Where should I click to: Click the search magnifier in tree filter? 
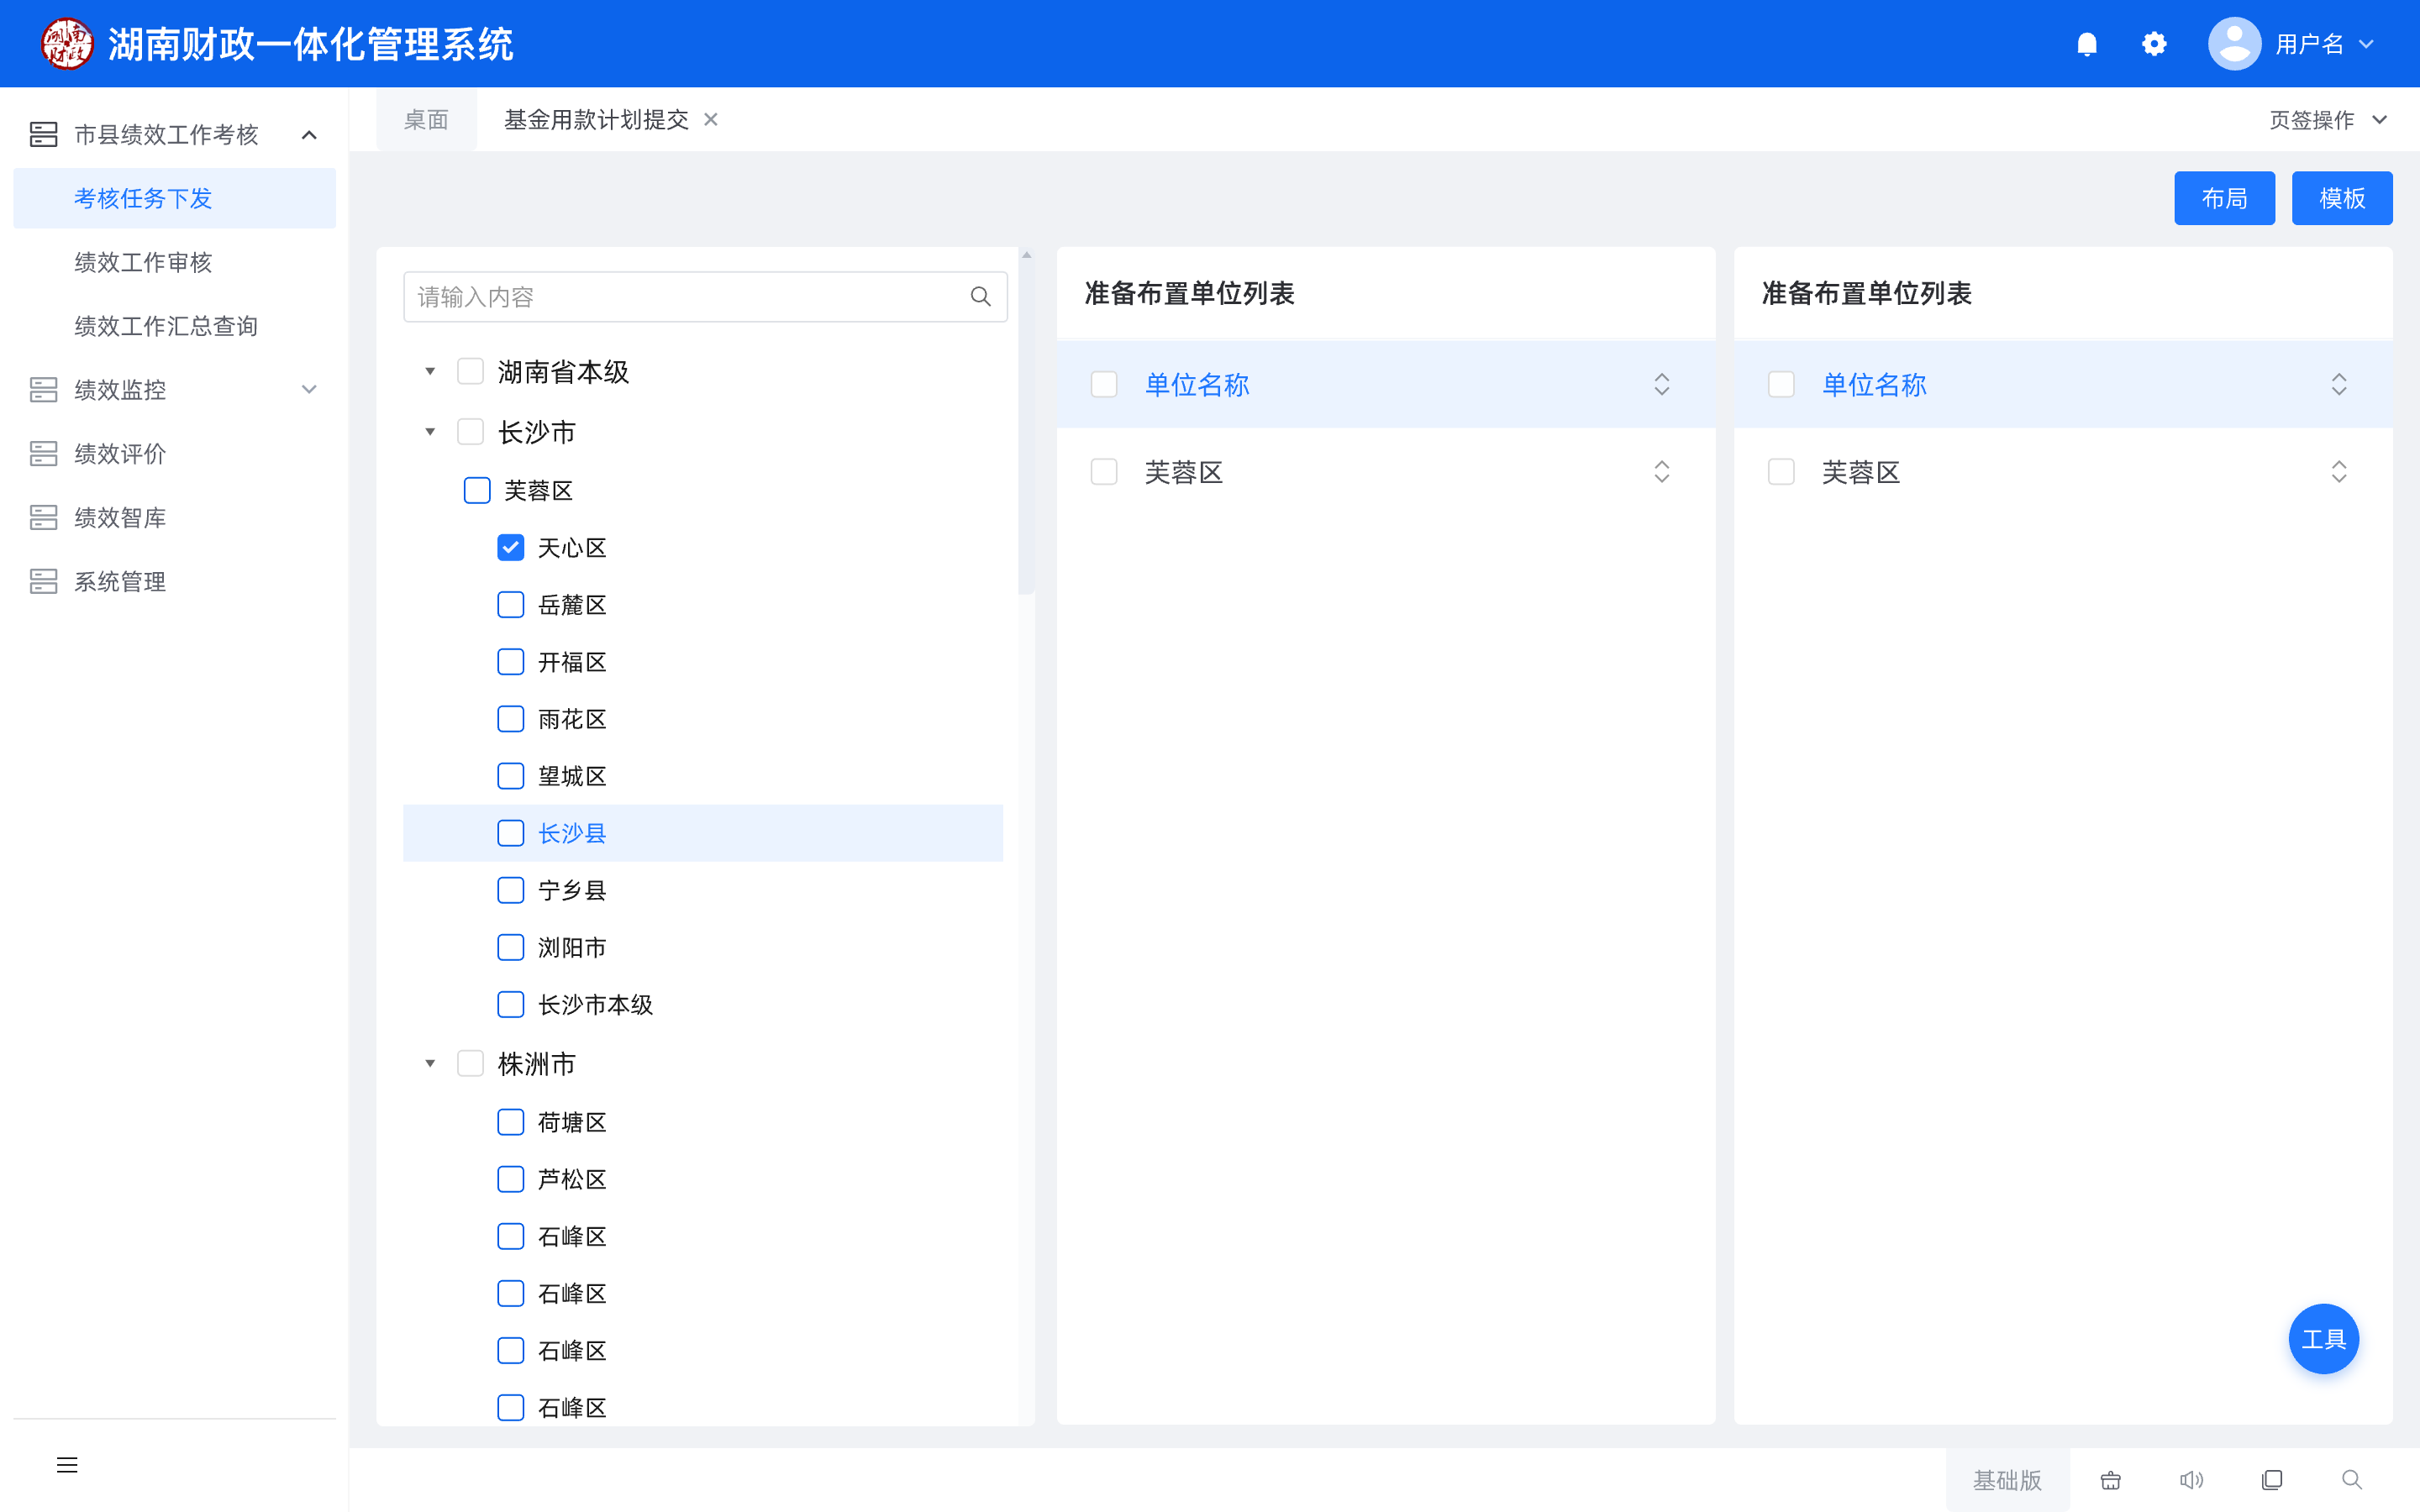980,297
